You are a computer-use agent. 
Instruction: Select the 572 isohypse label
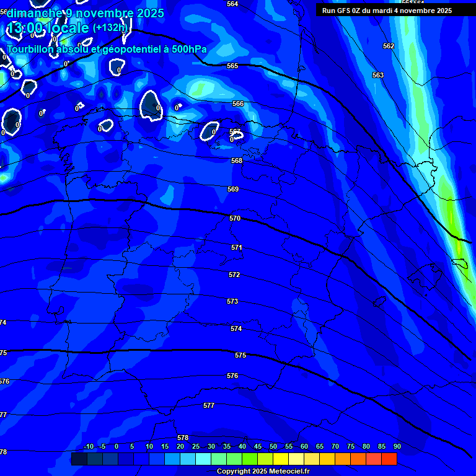[x=234, y=275]
